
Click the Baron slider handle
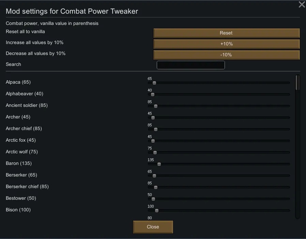point(159,164)
